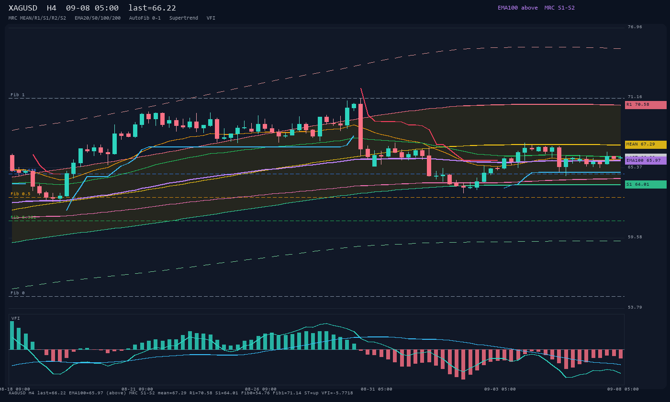The height and width of the screenshot is (402, 670).
Task: Select the green 'S1 64.01' price tag
Action: pos(646,184)
